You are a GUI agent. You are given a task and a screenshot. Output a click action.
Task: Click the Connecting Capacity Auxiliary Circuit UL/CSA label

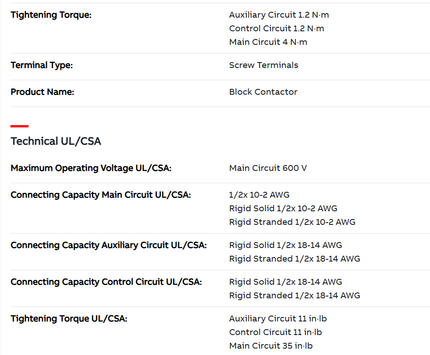click(x=108, y=245)
